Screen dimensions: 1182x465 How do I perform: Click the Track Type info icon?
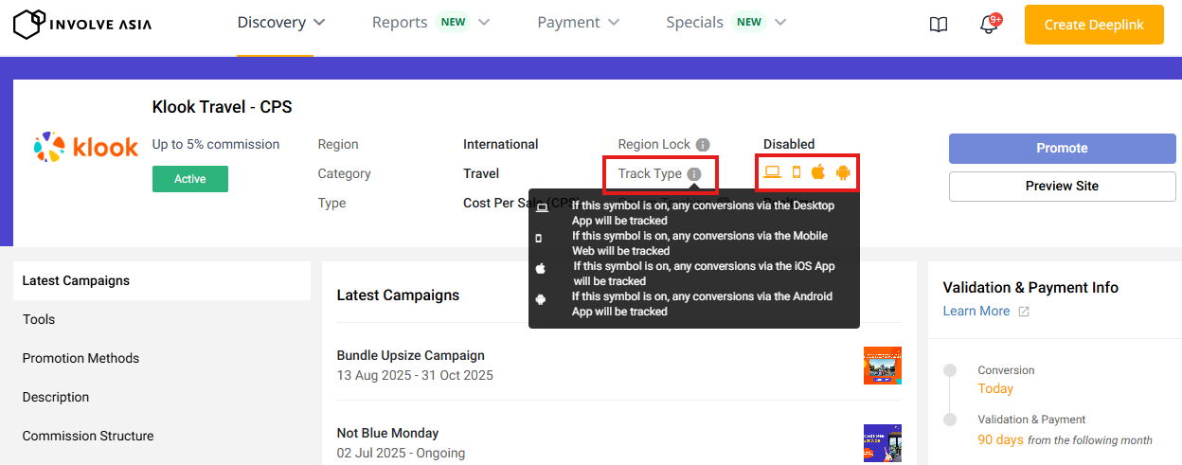[x=694, y=174]
